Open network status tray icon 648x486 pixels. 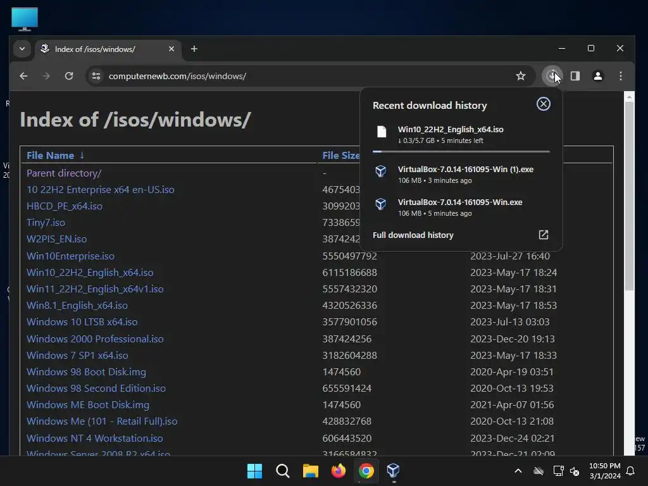tap(558, 471)
